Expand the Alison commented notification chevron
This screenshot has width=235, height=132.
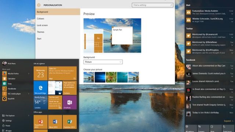(x=232, y=69)
